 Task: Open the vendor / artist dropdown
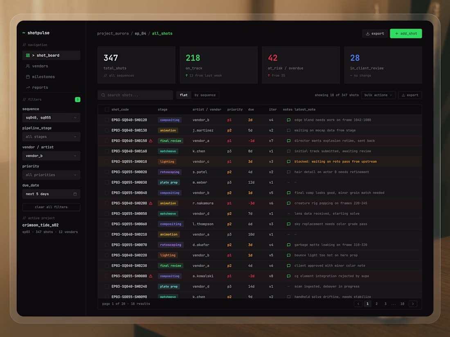pos(51,156)
